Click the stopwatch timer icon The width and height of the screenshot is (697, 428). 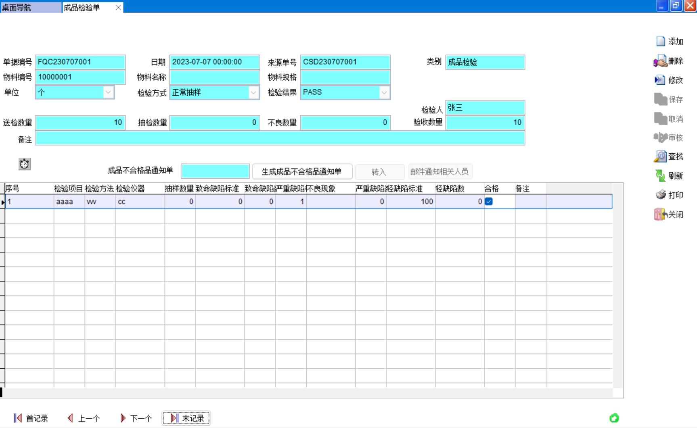click(25, 164)
